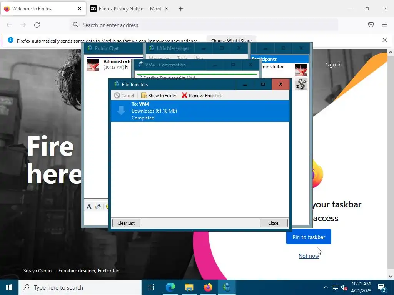Click the Firefox forward arrow
The image size is (394, 295).
click(x=23, y=25)
